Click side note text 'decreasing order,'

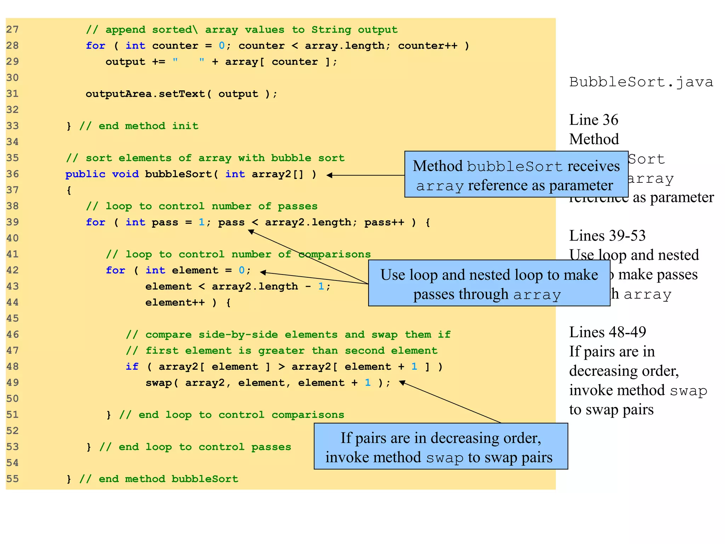pyautogui.click(x=624, y=371)
